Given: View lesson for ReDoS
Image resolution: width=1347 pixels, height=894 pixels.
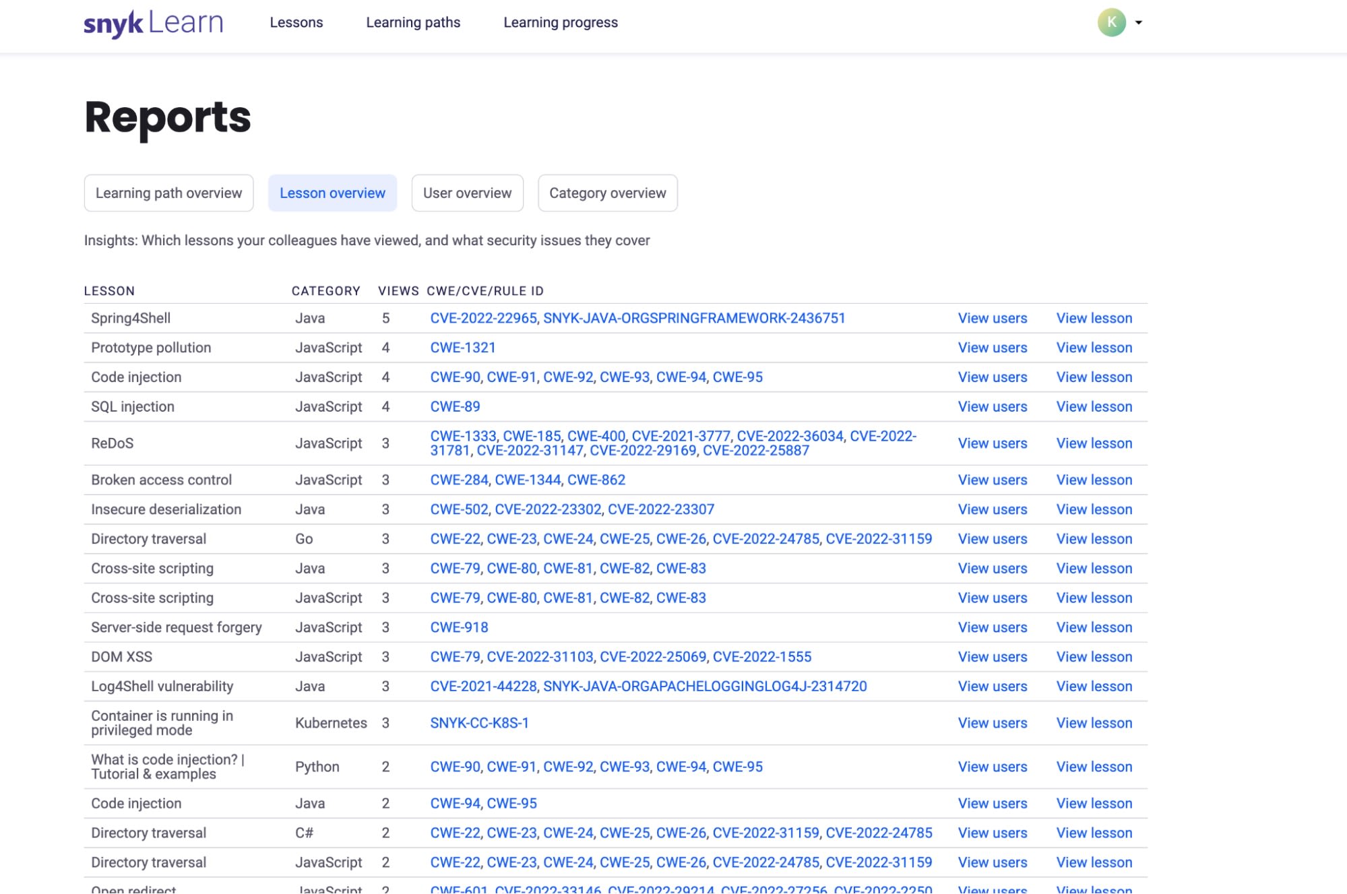Looking at the screenshot, I should [1094, 443].
